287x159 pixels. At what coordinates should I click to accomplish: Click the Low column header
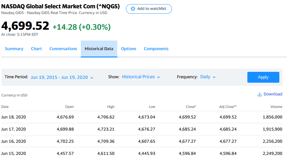152,107
